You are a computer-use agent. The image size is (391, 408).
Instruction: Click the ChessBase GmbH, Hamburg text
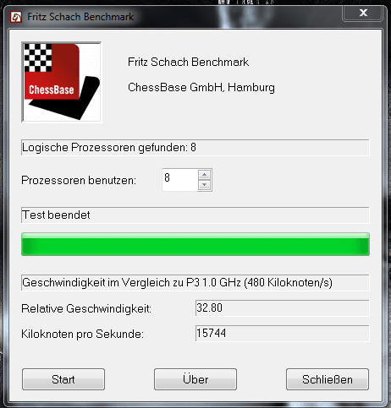201,87
